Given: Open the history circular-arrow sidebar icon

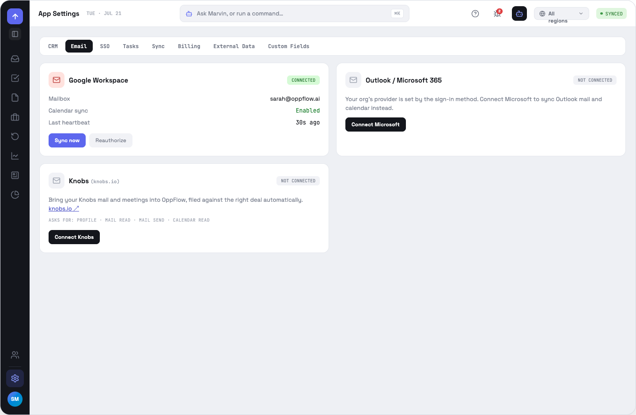Looking at the screenshot, I should click(15, 136).
